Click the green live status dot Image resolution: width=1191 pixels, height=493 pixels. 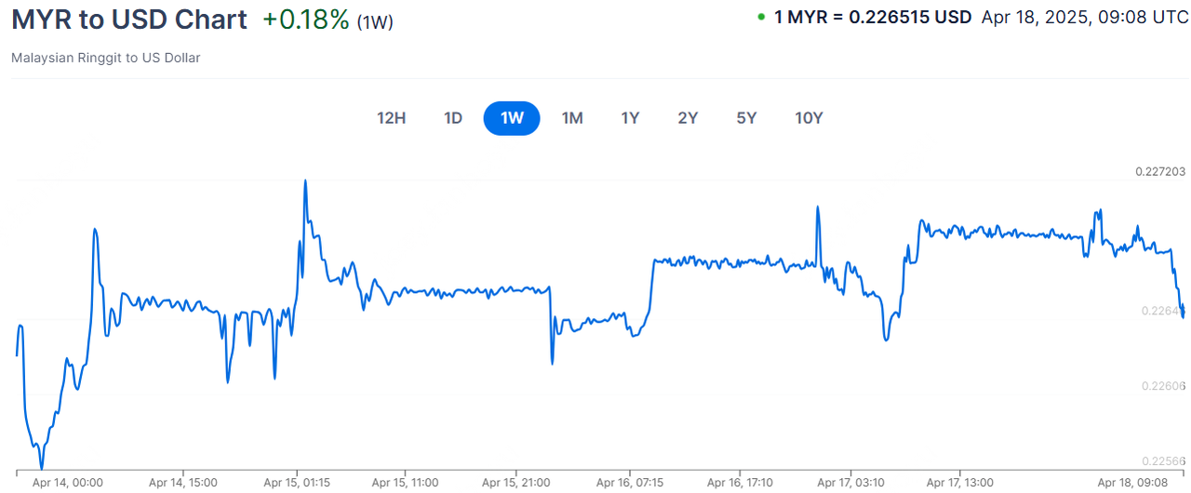[x=762, y=17]
